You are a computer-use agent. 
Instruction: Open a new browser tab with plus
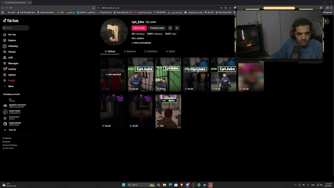(34, 3)
